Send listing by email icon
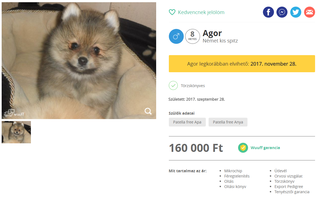Image resolution: width=317 pixels, height=199 pixels. pos(310,12)
